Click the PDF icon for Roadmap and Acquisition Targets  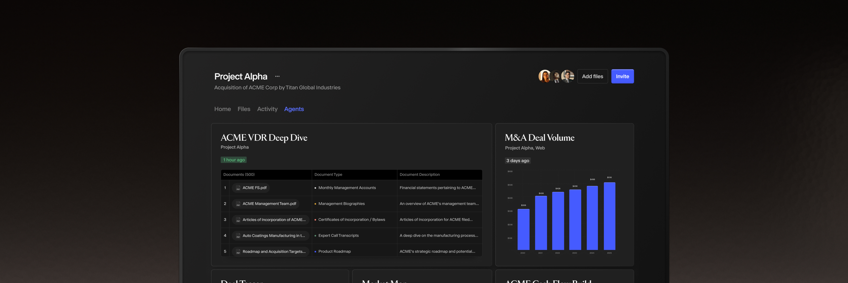[x=238, y=252]
